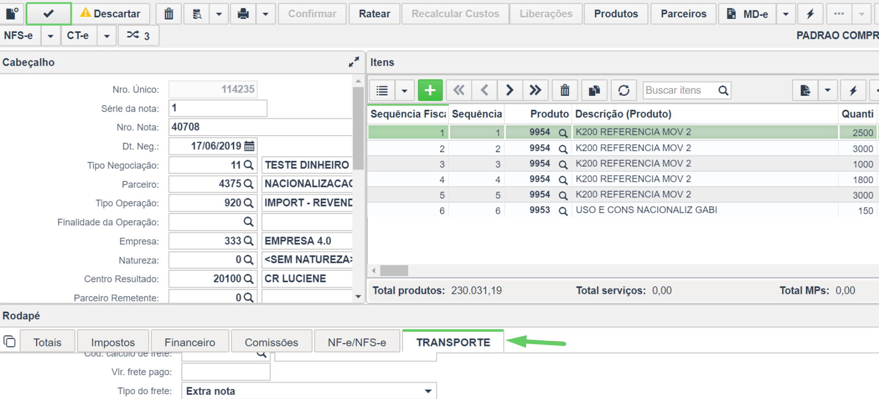This screenshot has height=399, width=879.
Task: Open the dropdown arrow next to the printer icon
Action: coord(265,14)
